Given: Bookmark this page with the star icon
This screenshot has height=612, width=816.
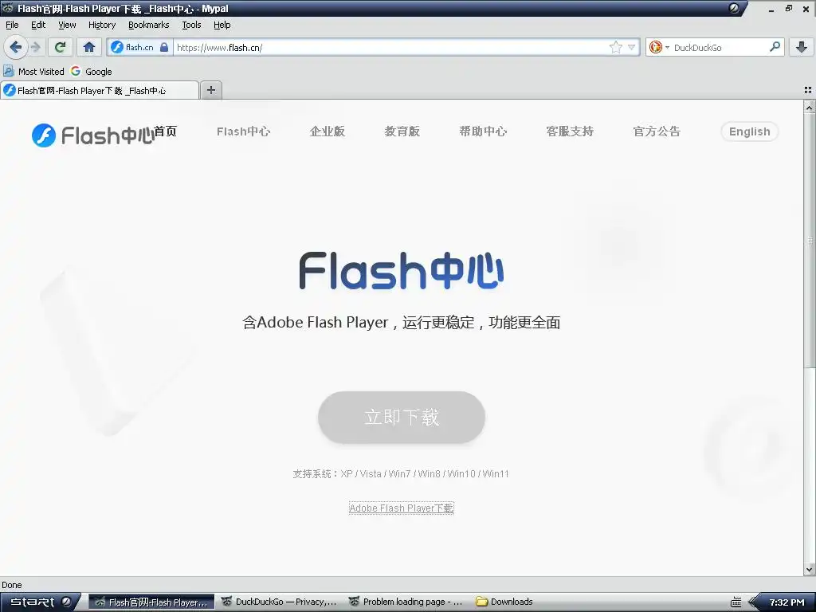Looking at the screenshot, I should coord(616,47).
